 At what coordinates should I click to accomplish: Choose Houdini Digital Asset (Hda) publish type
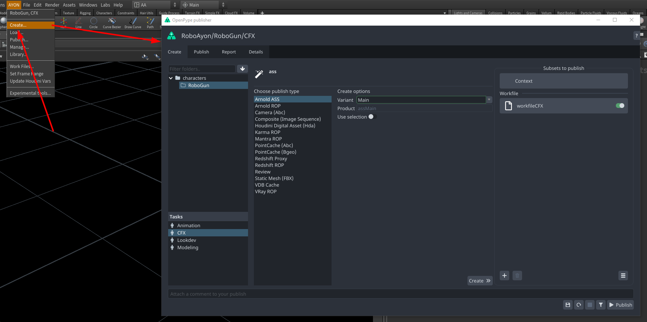[293, 126]
